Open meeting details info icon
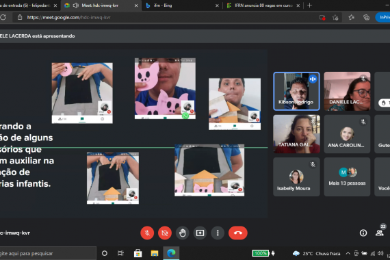Viewport: 390px width, 260px height. tap(363, 233)
